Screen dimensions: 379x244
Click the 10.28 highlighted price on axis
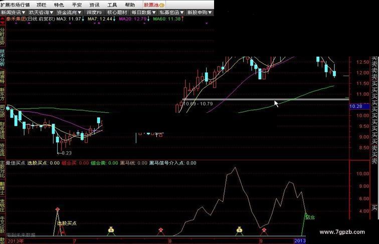click(359, 106)
